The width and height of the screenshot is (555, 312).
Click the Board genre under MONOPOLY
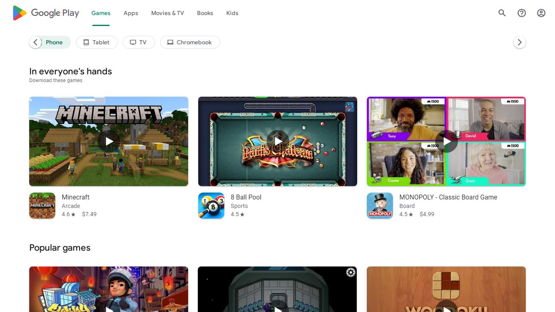tap(407, 206)
